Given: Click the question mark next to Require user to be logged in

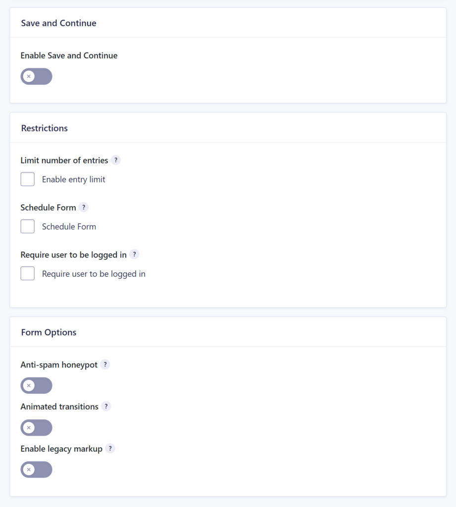Looking at the screenshot, I should click(x=134, y=254).
